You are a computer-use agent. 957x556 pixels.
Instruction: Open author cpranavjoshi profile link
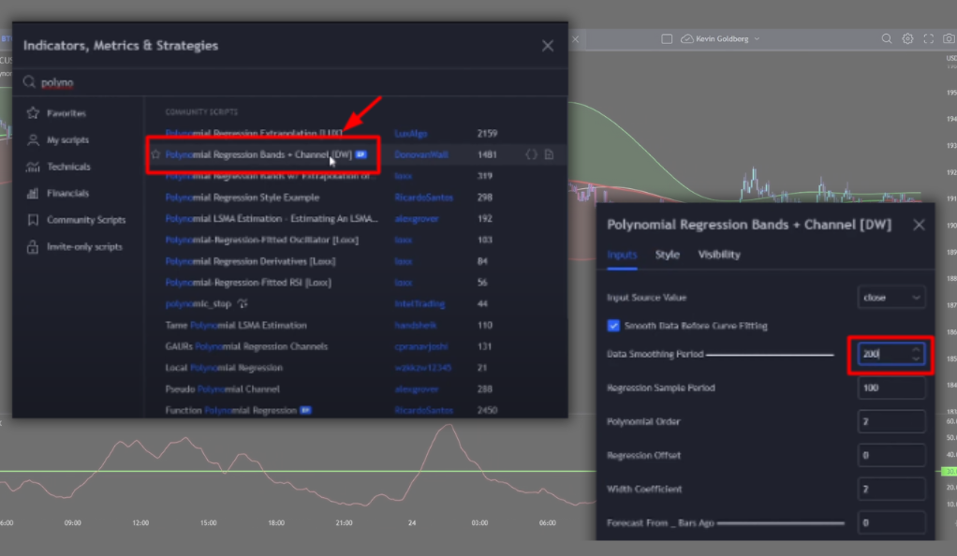[x=420, y=346]
